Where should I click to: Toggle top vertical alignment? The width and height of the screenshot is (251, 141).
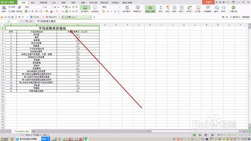tap(63, 7)
